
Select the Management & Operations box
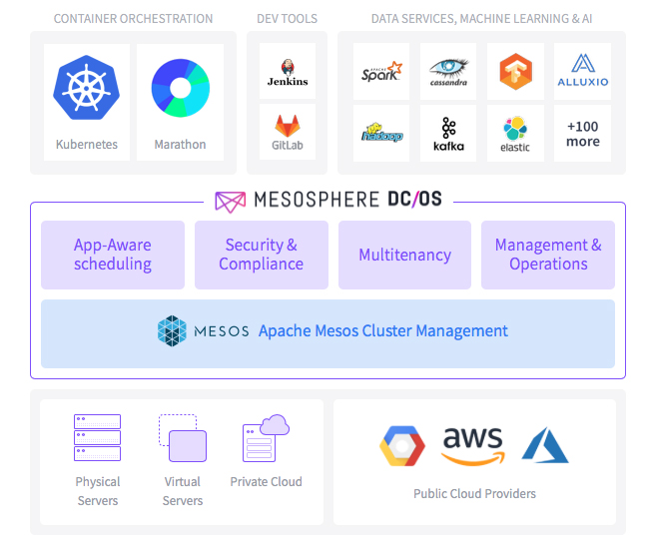pos(548,255)
